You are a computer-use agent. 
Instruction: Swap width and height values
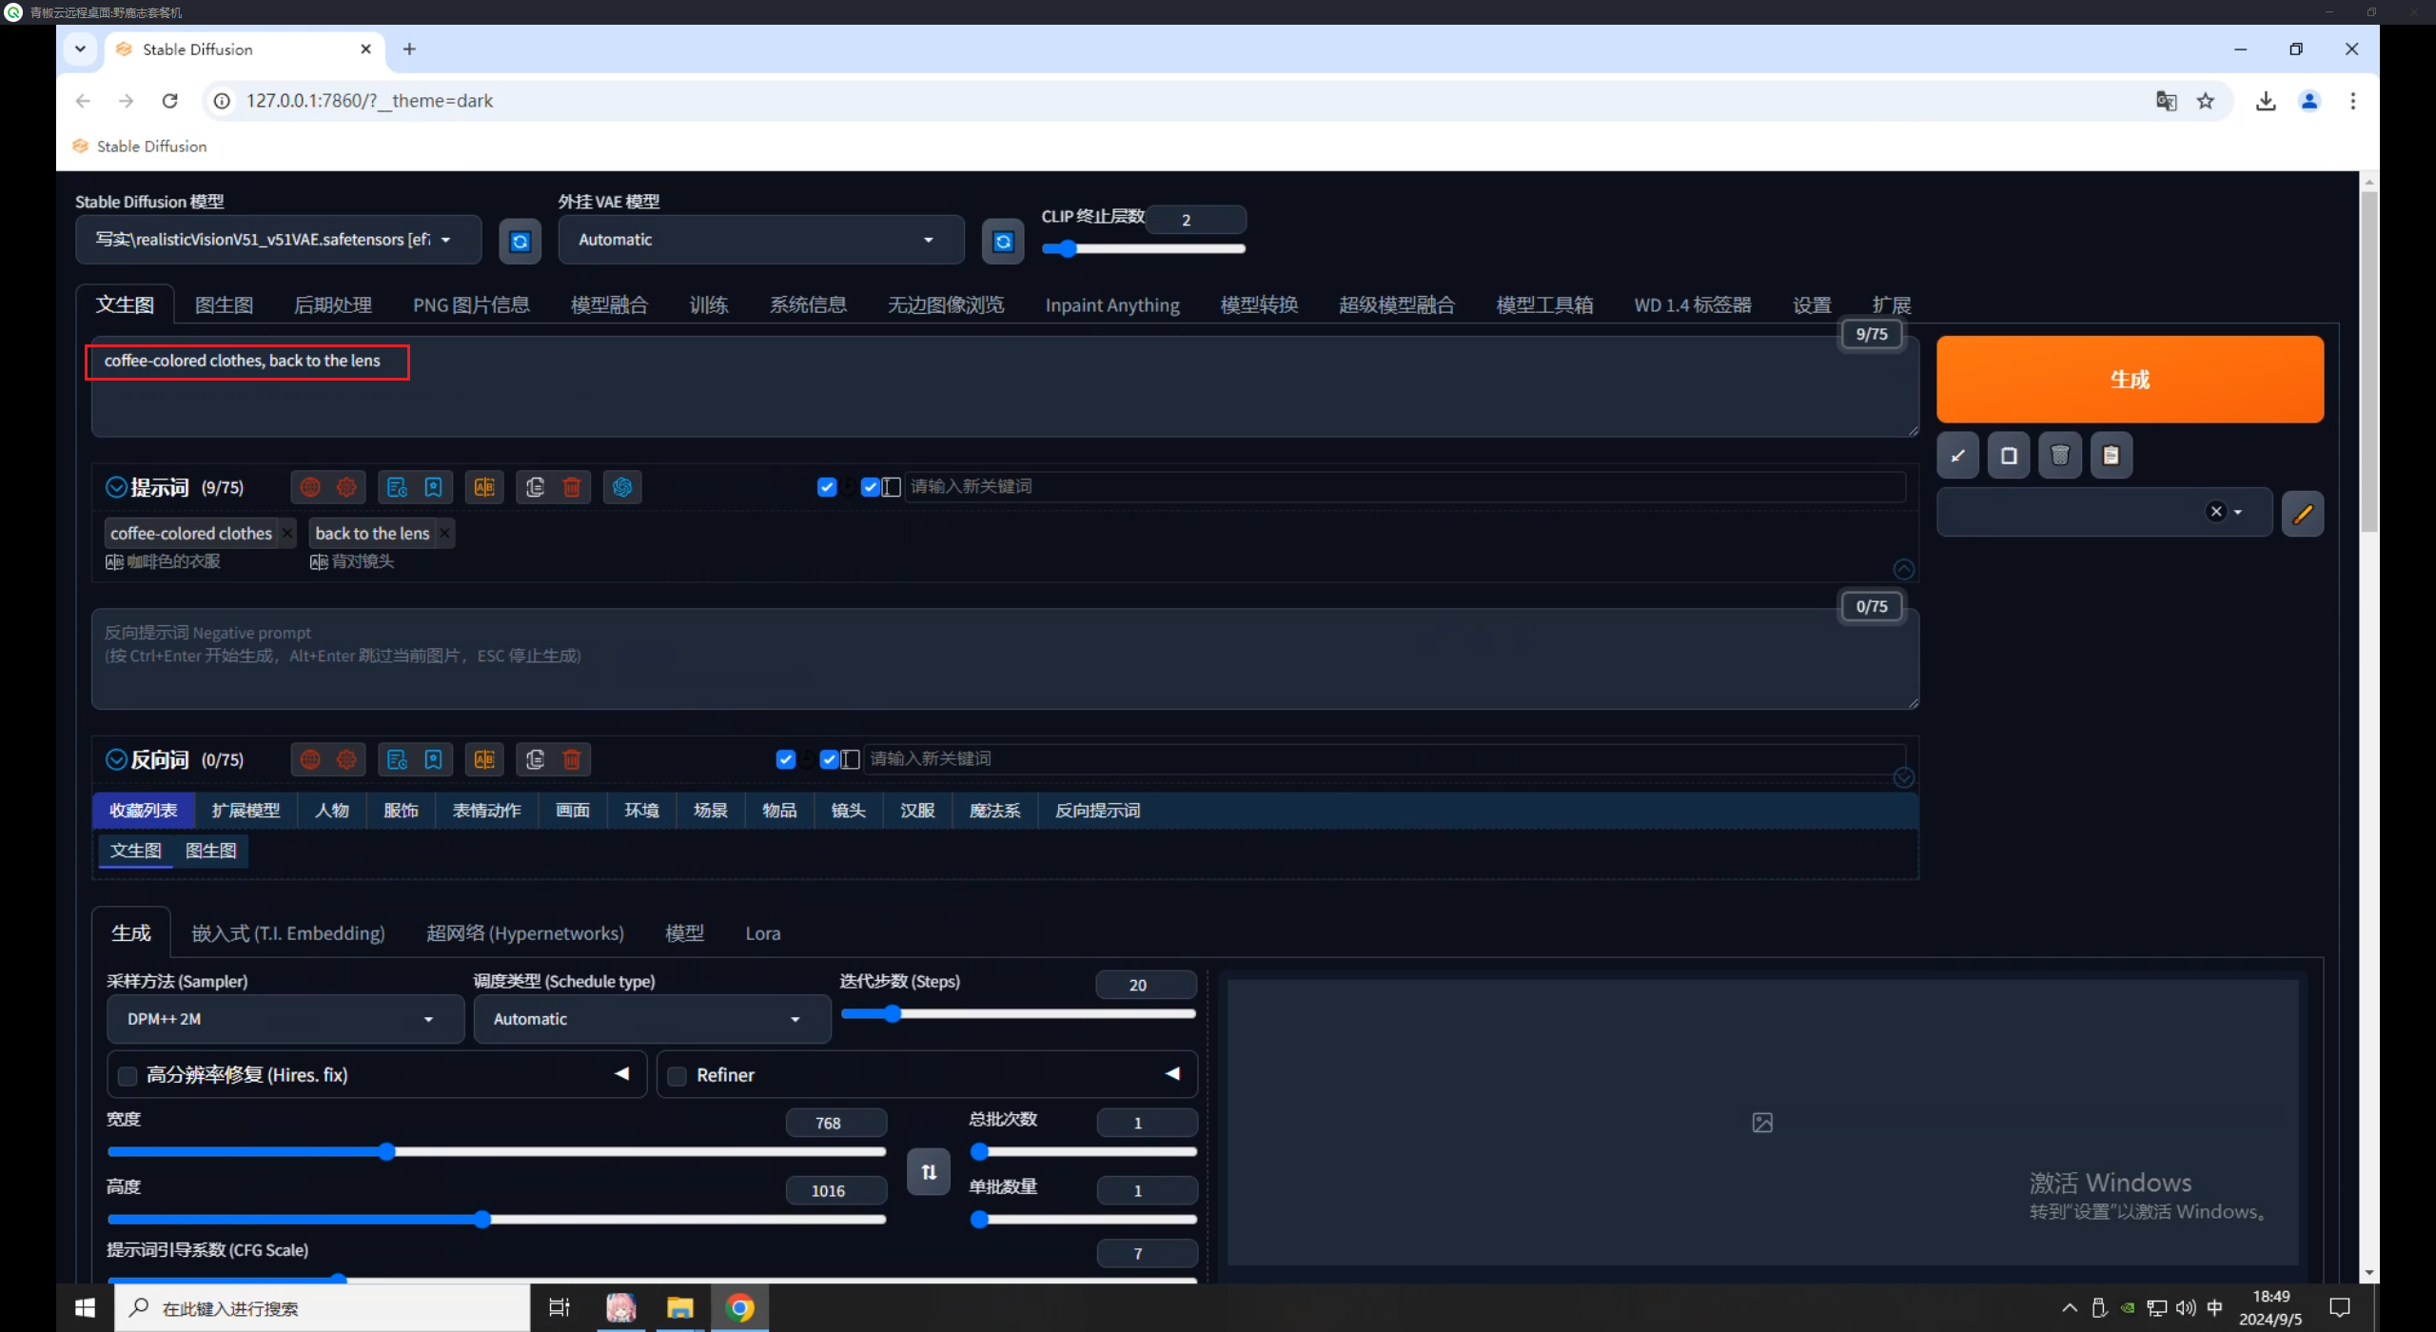pos(929,1171)
